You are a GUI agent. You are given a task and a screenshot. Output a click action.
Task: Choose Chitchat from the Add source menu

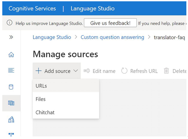point(66,112)
